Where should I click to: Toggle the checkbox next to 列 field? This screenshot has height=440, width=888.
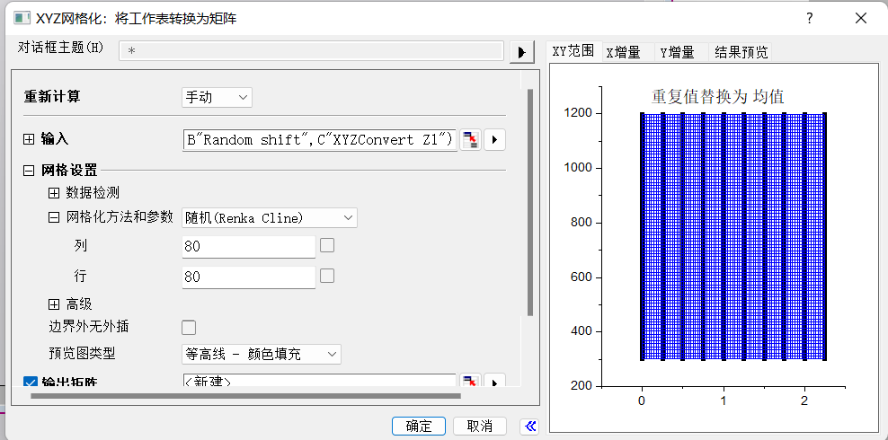pos(327,245)
